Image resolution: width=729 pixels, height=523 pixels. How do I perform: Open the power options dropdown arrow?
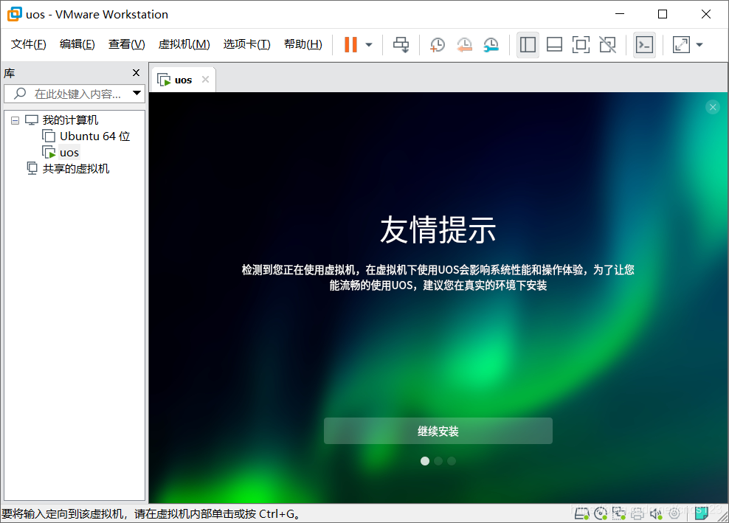(369, 45)
